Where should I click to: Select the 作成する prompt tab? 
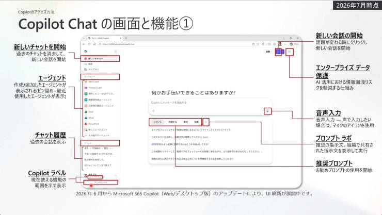173,122
